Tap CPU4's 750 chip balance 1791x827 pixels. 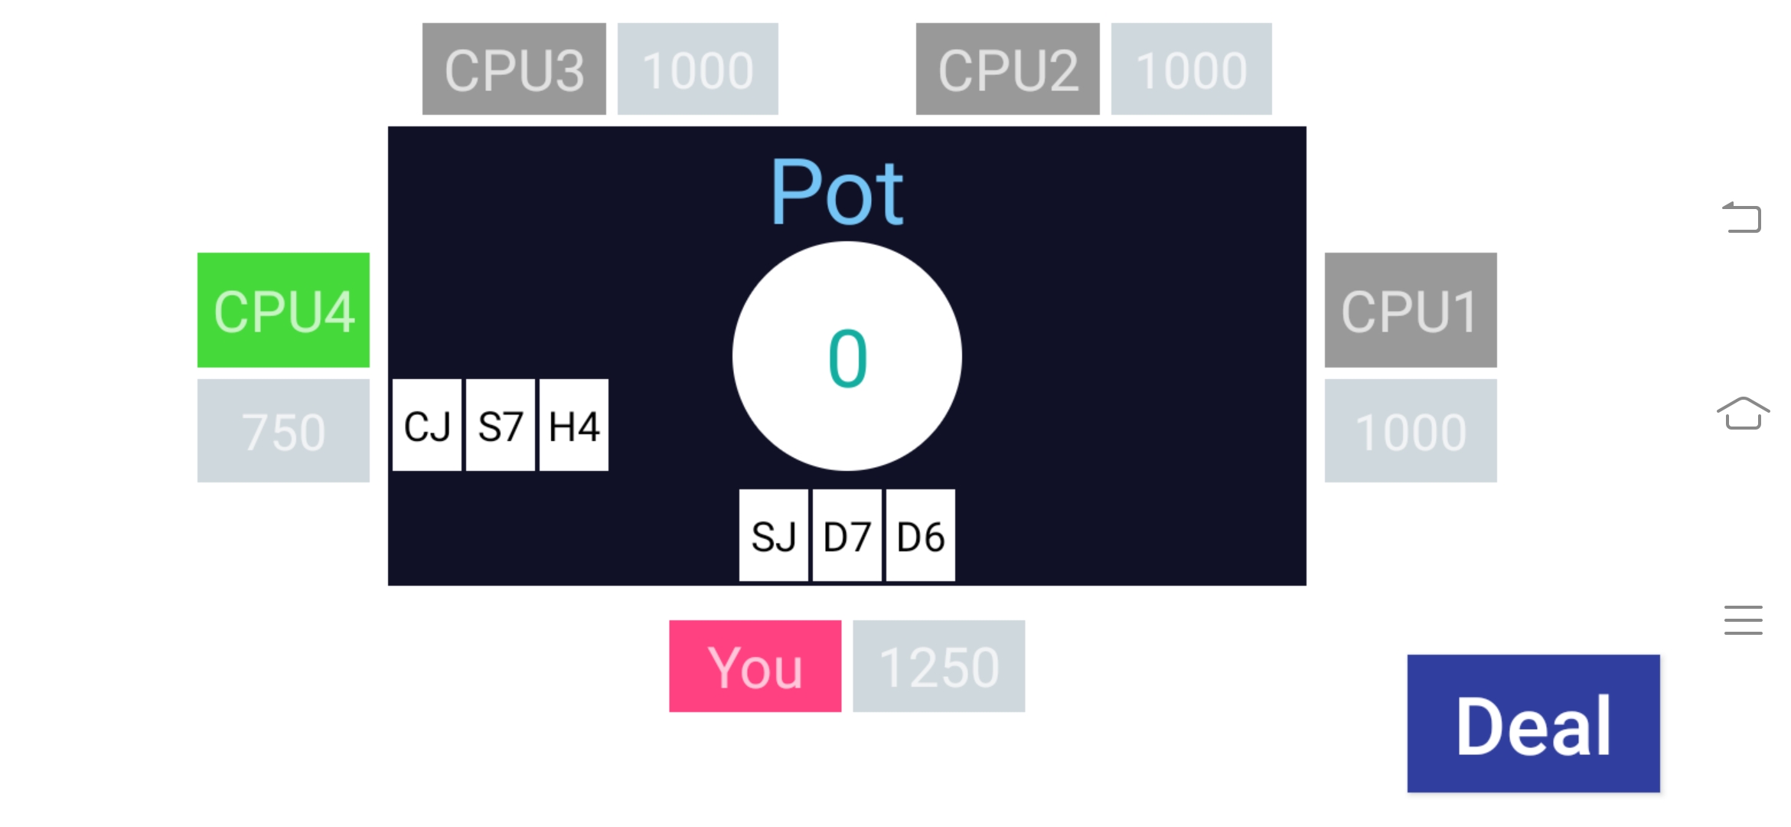[283, 430]
